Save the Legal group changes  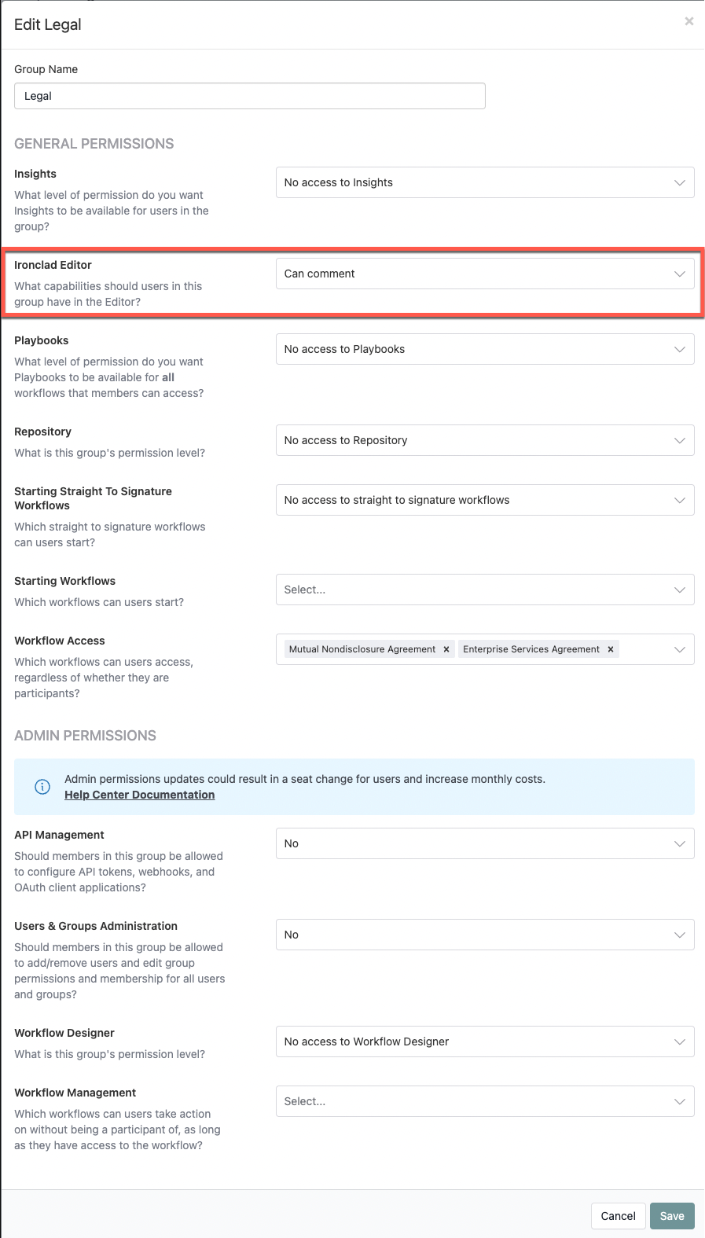672,1216
